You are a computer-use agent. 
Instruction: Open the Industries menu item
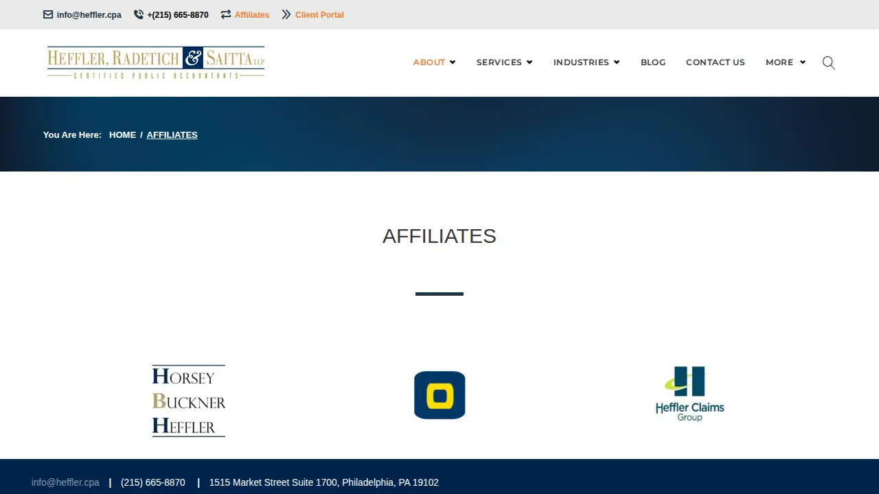pos(581,62)
